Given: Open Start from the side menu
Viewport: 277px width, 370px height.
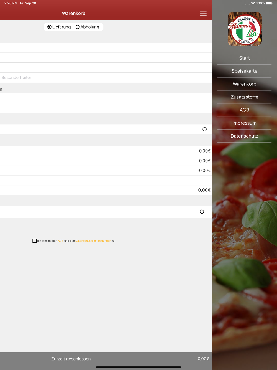Looking at the screenshot, I should pyautogui.click(x=244, y=58).
